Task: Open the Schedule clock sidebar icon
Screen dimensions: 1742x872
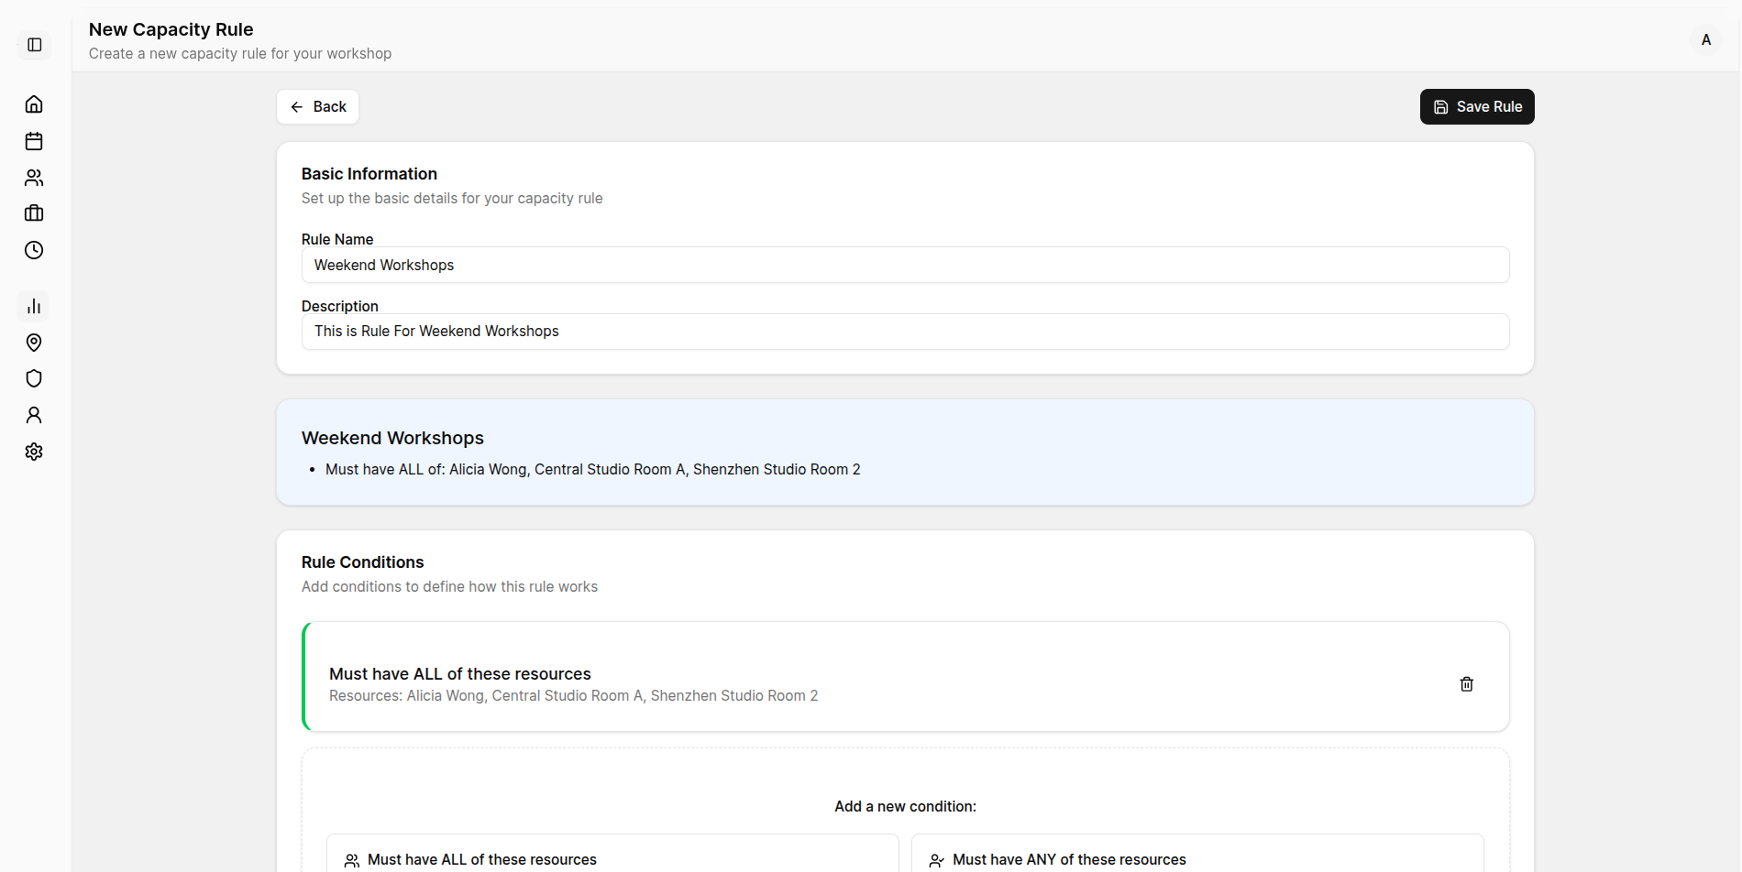Action: [x=34, y=250]
